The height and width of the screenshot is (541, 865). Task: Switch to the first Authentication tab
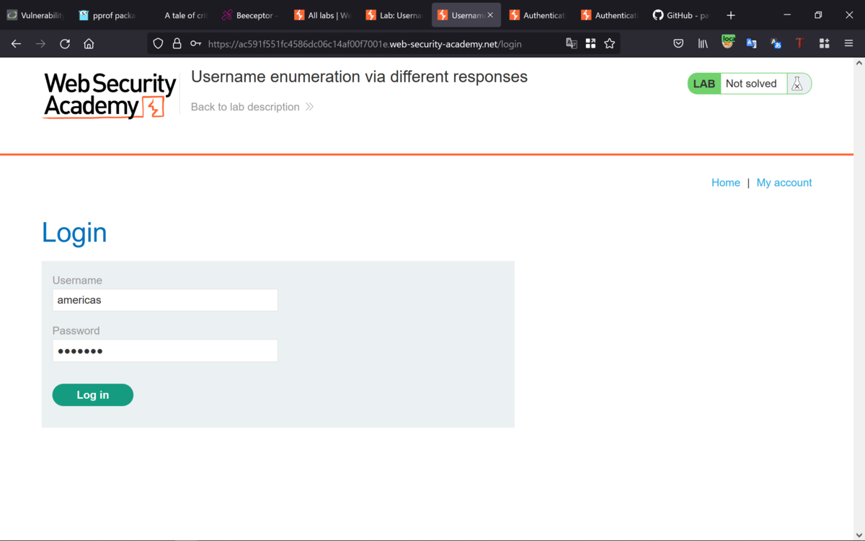[538, 15]
